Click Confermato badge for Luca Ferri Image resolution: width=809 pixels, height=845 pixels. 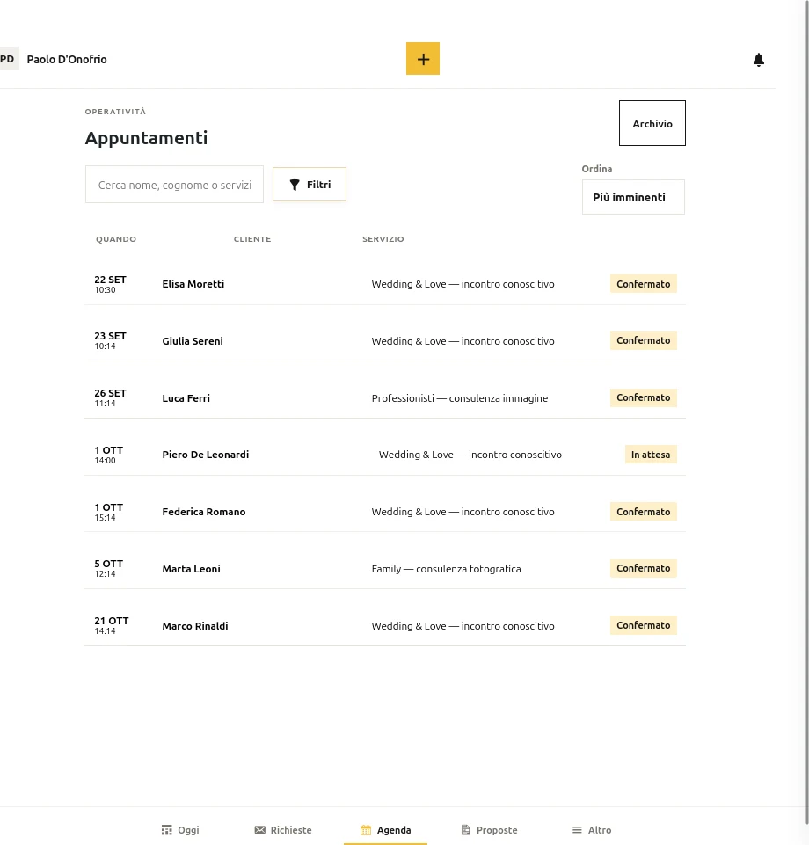[x=644, y=397]
